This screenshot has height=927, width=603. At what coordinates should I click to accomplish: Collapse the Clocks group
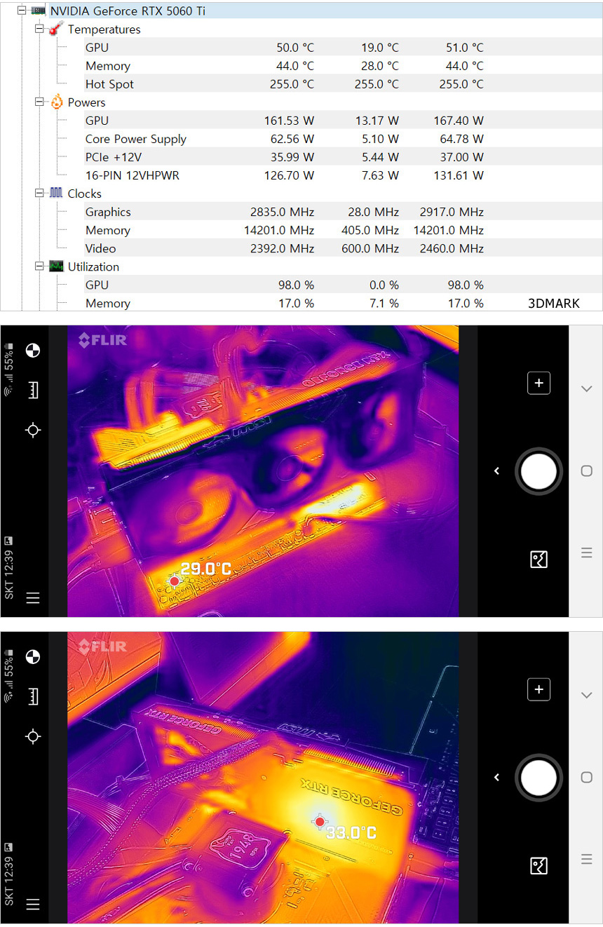click(40, 194)
